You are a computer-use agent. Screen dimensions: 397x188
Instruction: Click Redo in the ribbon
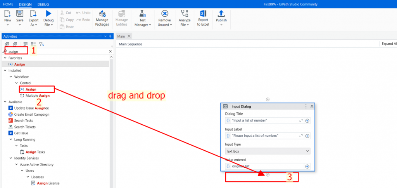[83, 20]
